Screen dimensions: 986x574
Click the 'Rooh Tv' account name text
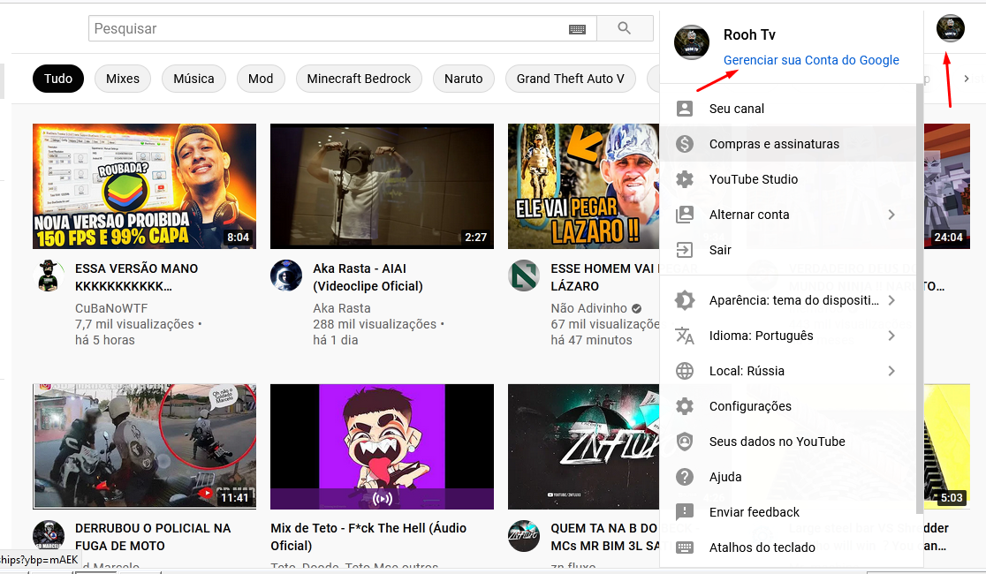pos(749,34)
